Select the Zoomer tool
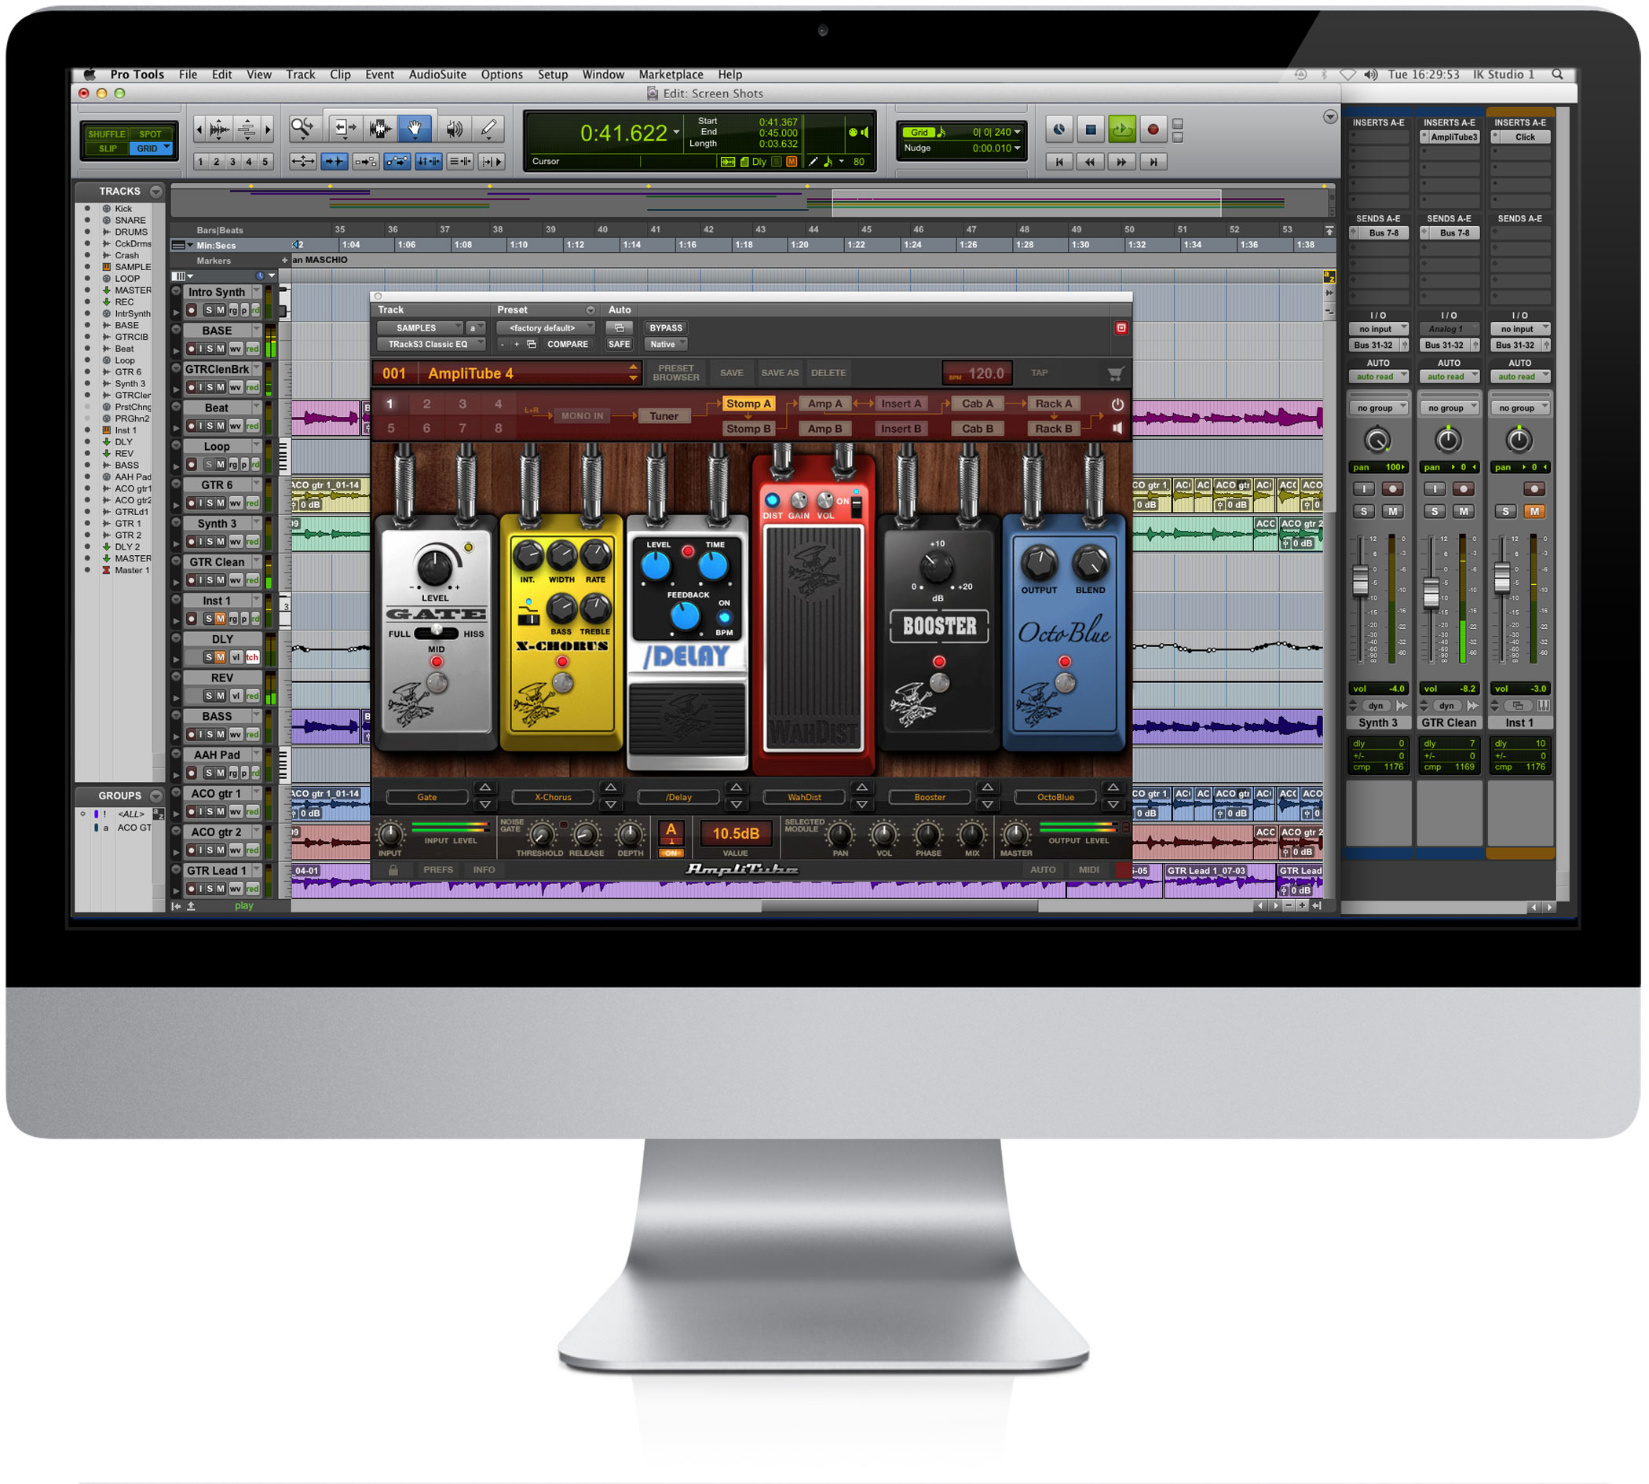 [x=302, y=129]
